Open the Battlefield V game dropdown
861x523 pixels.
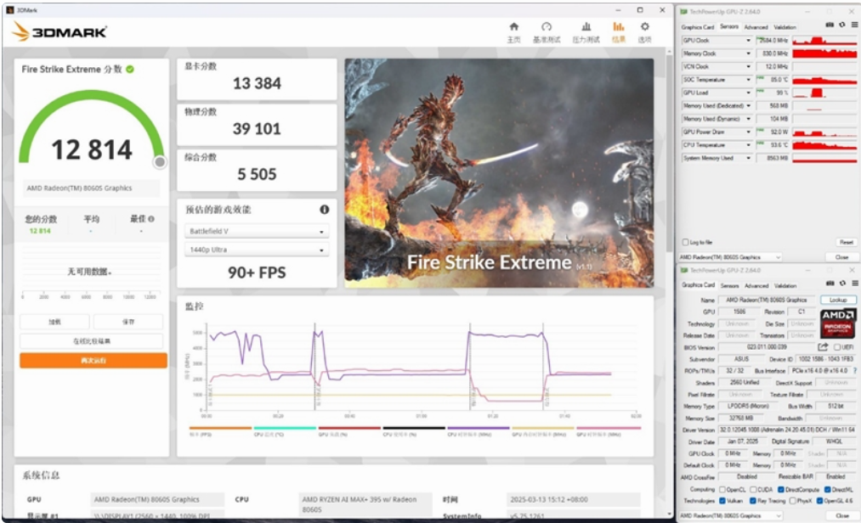[256, 229]
